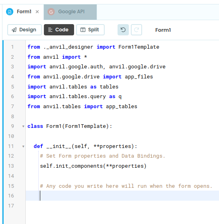Click the Form1 tab's blue form icon

(x=10, y=12)
